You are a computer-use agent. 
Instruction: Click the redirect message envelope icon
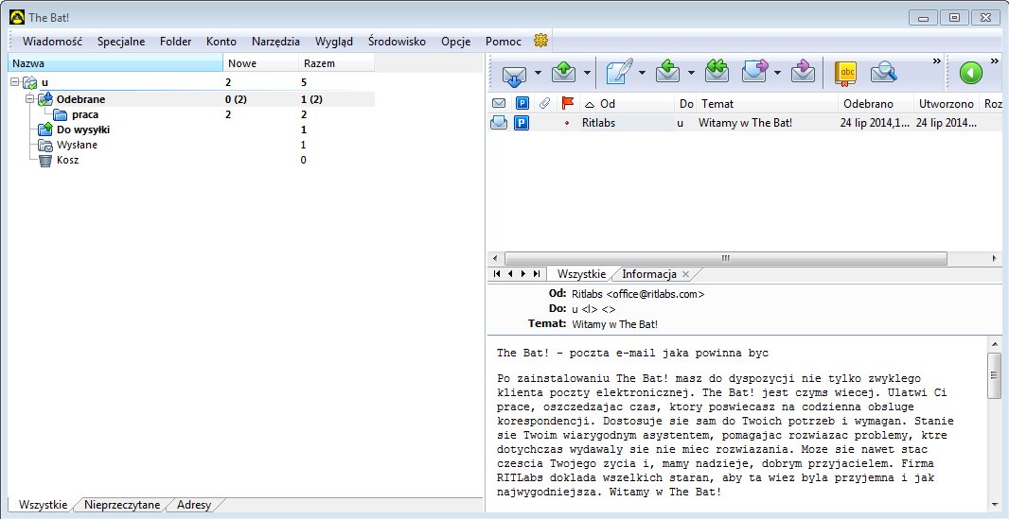(803, 73)
